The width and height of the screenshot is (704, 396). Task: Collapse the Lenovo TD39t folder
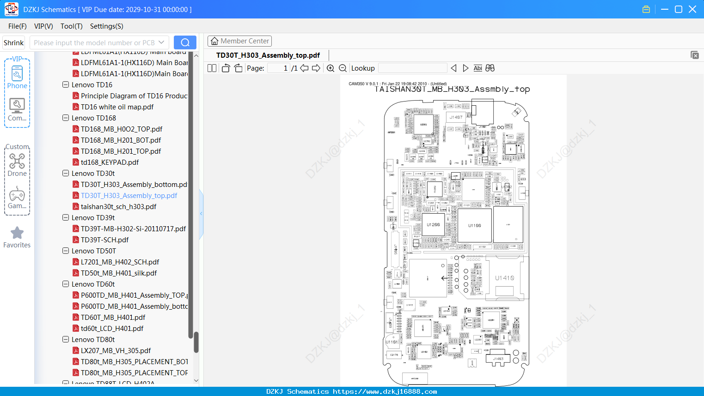pyautogui.click(x=66, y=218)
